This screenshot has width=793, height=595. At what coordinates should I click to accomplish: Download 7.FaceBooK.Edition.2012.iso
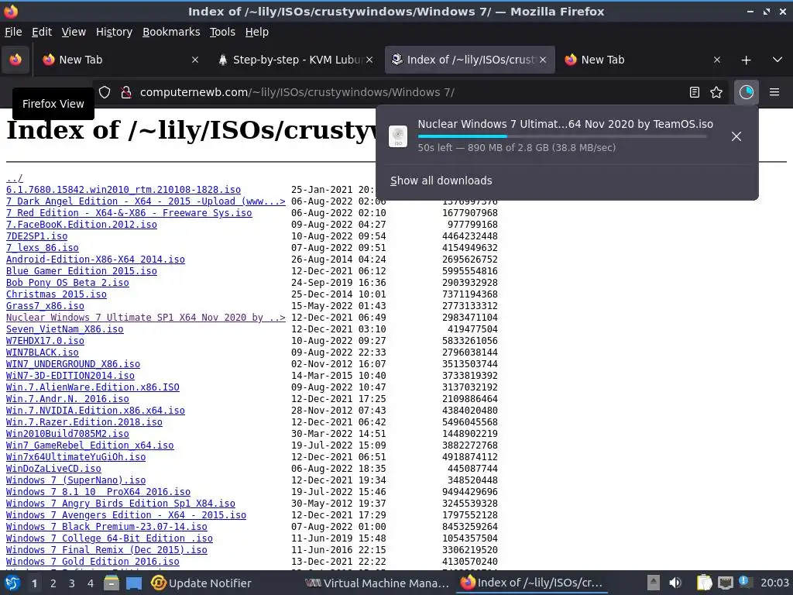click(x=81, y=224)
